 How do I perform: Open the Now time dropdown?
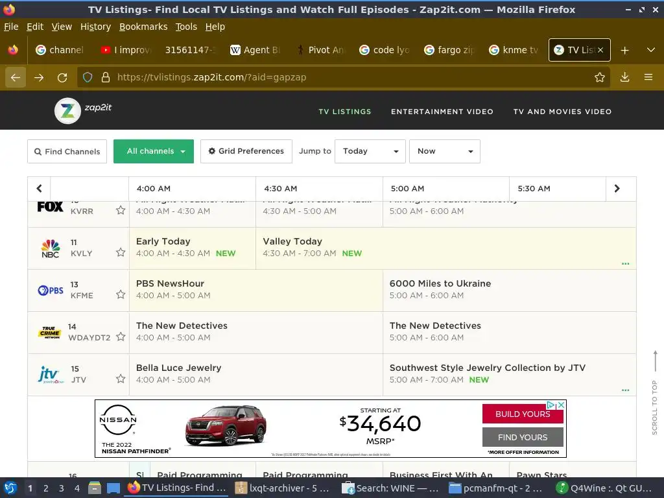pyautogui.click(x=445, y=151)
